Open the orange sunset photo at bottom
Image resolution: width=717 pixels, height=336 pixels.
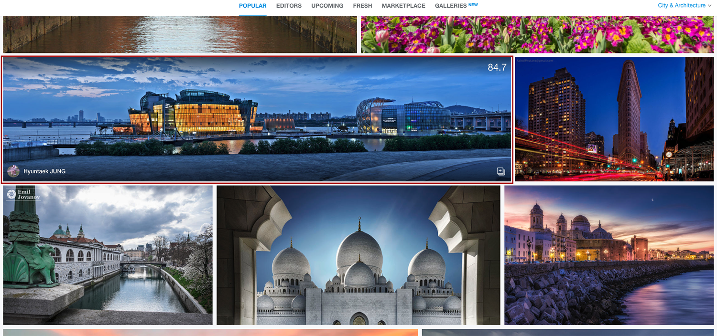click(210, 332)
